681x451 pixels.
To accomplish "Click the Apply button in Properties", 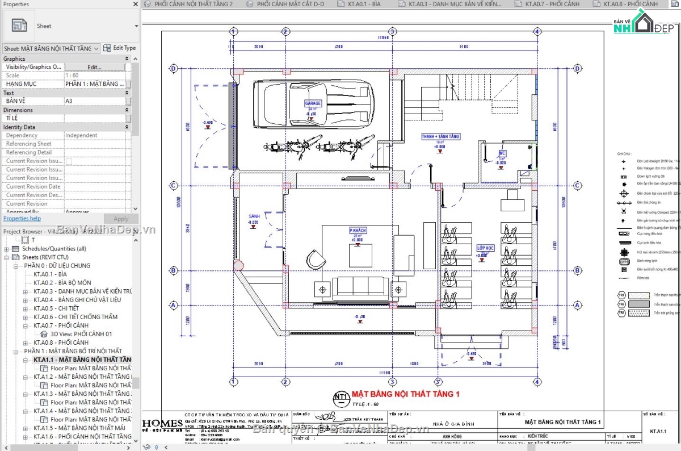I will 121,219.
